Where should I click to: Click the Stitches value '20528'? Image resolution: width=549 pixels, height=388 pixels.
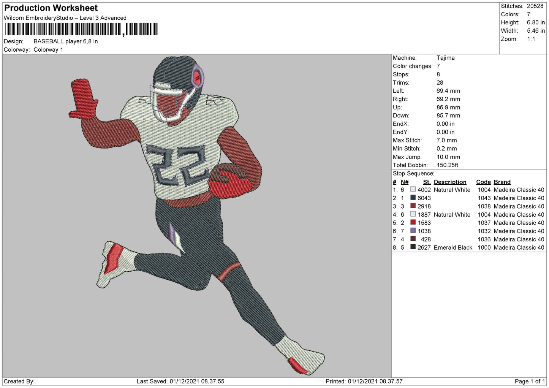(x=535, y=6)
